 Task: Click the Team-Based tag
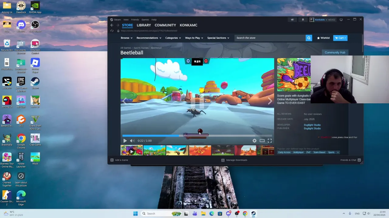[x=319, y=152]
